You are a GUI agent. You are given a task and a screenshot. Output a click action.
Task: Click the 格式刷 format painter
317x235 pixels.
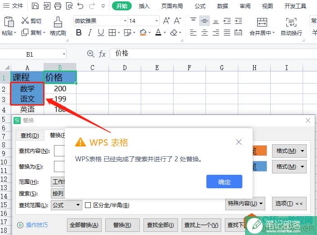pos(58,26)
